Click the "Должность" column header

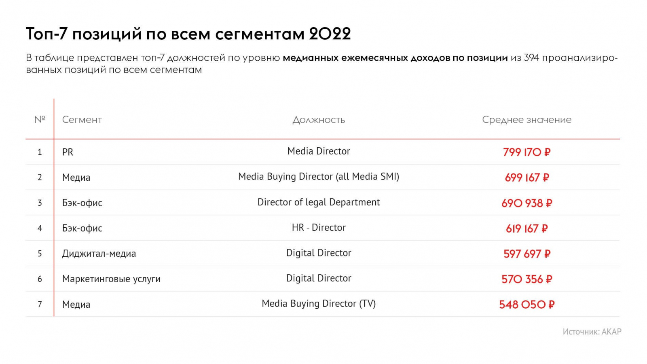[x=319, y=120]
